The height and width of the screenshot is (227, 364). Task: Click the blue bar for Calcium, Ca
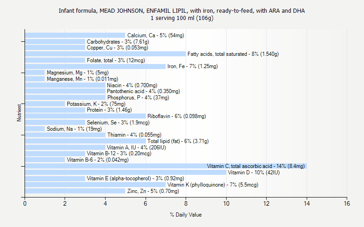click(75, 35)
